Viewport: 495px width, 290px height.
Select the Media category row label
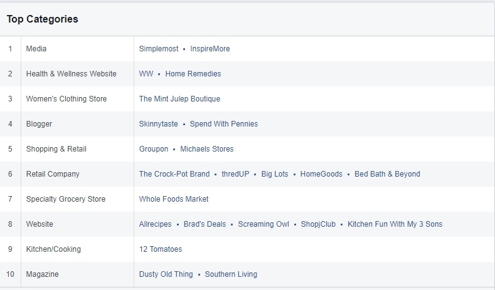tap(36, 49)
